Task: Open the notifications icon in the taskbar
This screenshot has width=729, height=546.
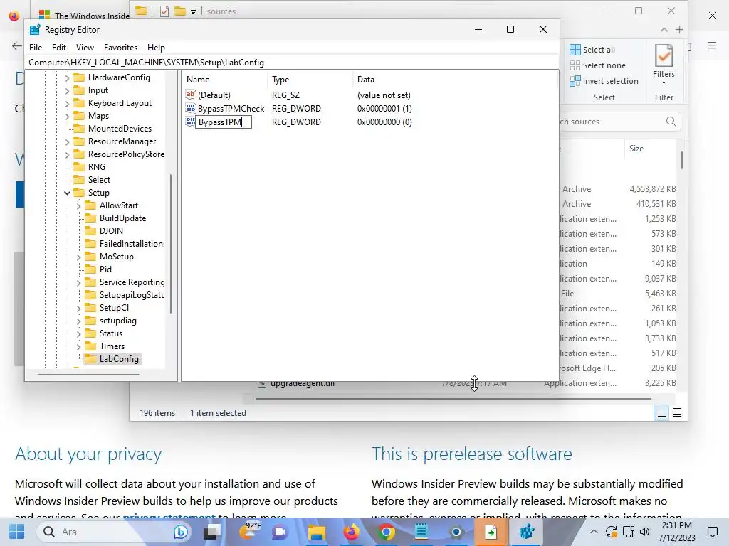Action: tap(712, 532)
